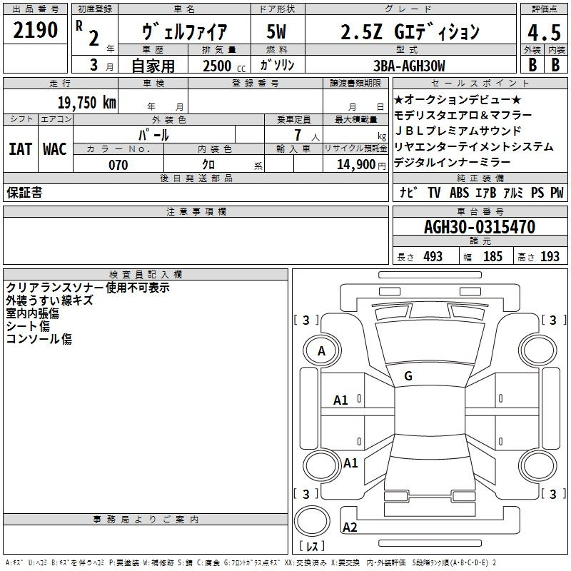This screenshot has height=571, width=571.
Task: Click the 5W door type value
Action: click(x=276, y=31)
